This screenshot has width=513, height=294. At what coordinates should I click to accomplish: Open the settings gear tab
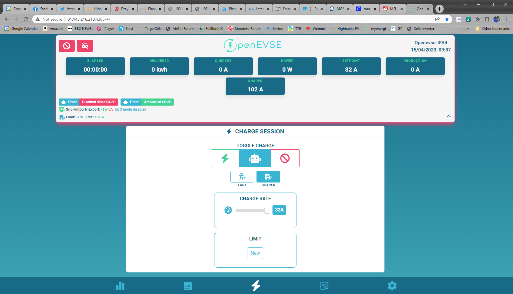(392, 286)
